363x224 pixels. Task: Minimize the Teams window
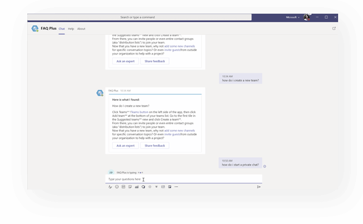click(x=317, y=17)
